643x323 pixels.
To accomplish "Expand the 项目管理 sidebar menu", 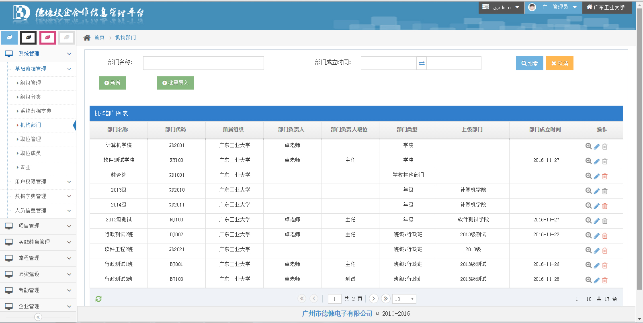I will pyautogui.click(x=38, y=226).
